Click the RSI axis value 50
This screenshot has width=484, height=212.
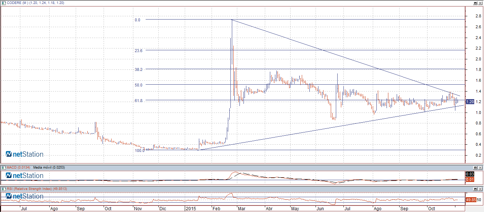tap(479, 200)
